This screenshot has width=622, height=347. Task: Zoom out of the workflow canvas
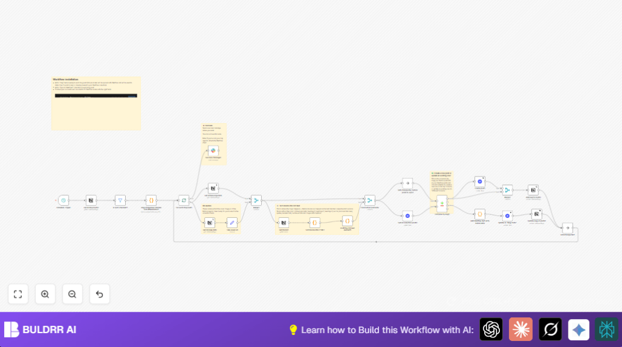pyautogui.click(x=72, y=294)
